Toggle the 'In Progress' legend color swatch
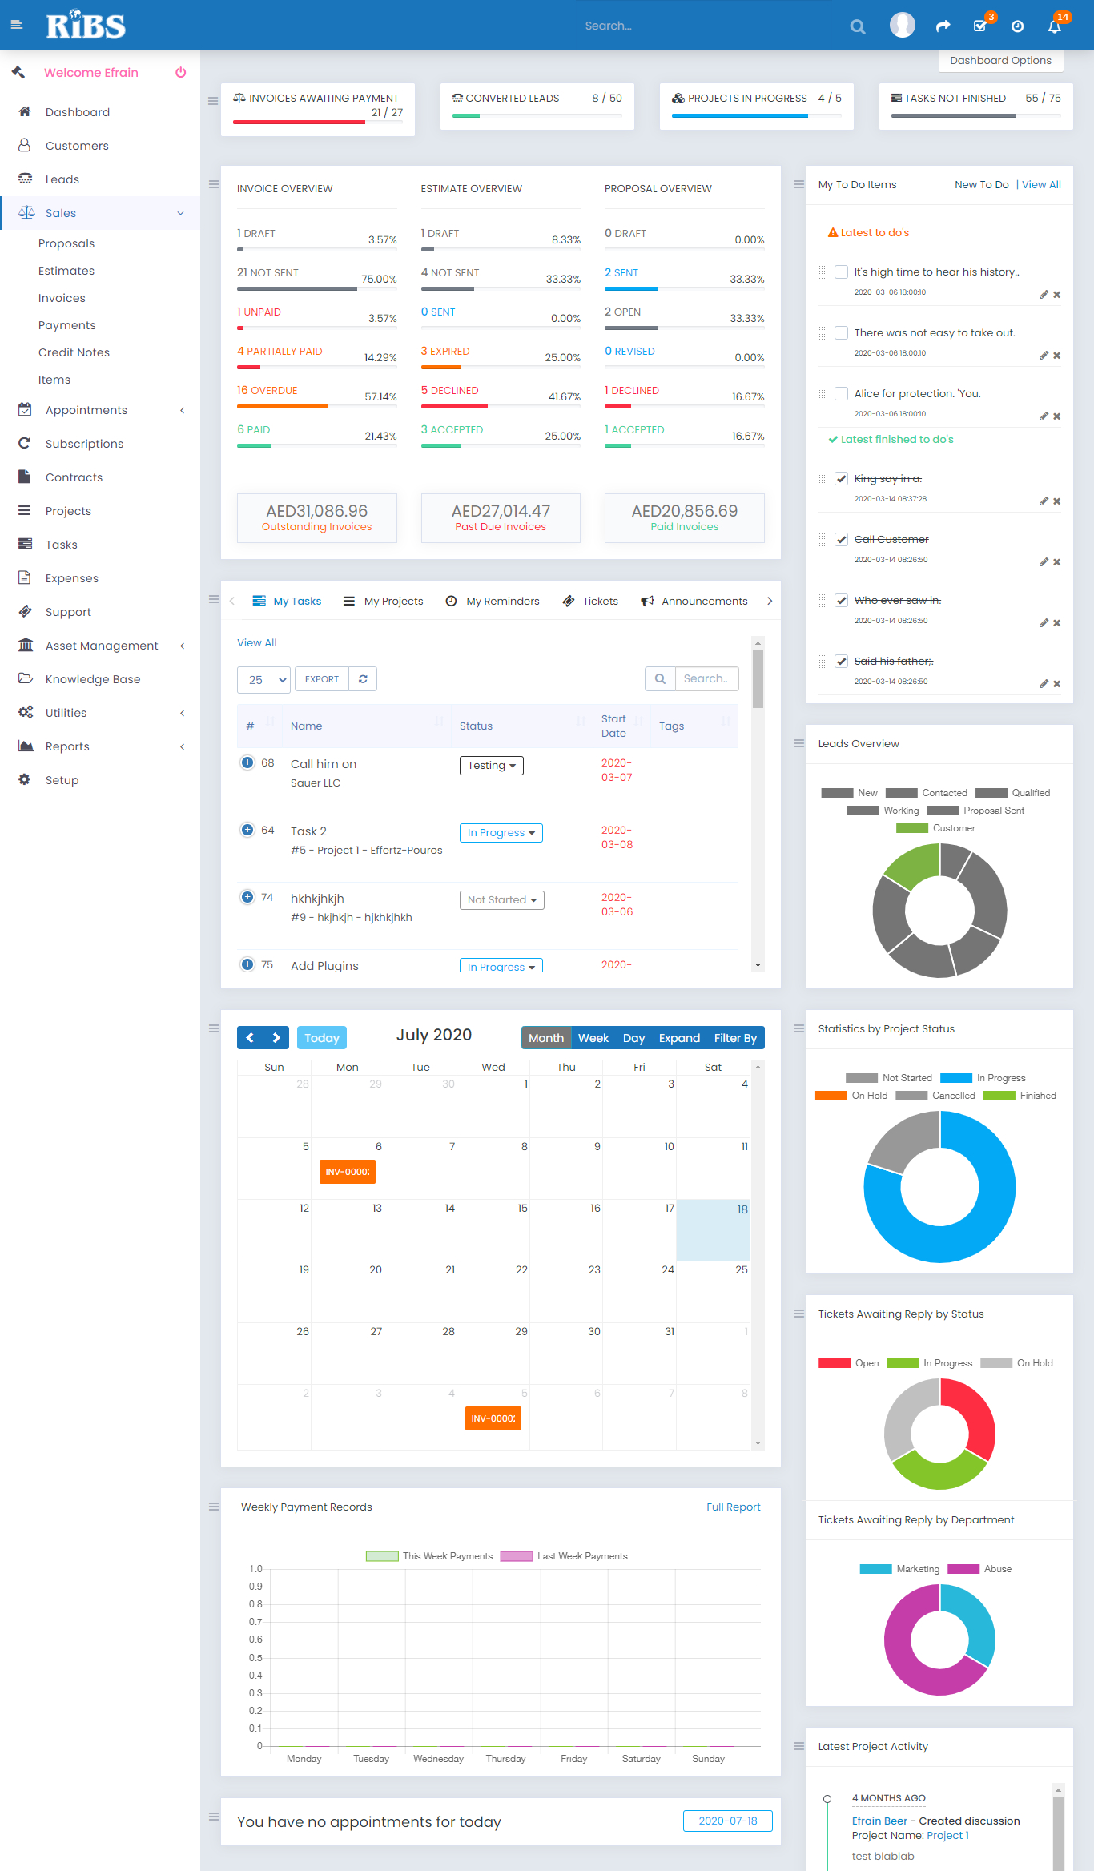Image resolution: width=1094 pixels, height=1871 pixels. pyautogui.click(x=955, y=1078)
